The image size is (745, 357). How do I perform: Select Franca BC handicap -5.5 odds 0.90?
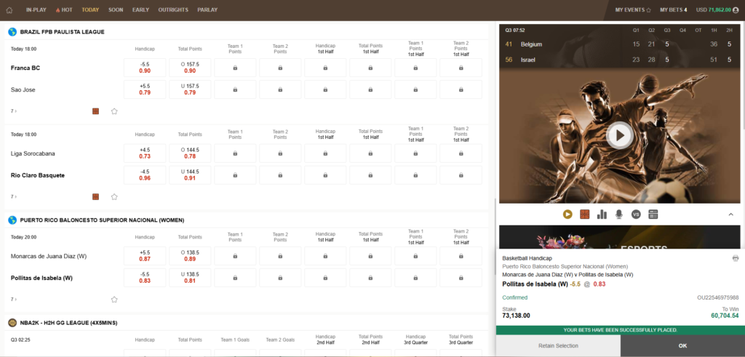point(145,68)
